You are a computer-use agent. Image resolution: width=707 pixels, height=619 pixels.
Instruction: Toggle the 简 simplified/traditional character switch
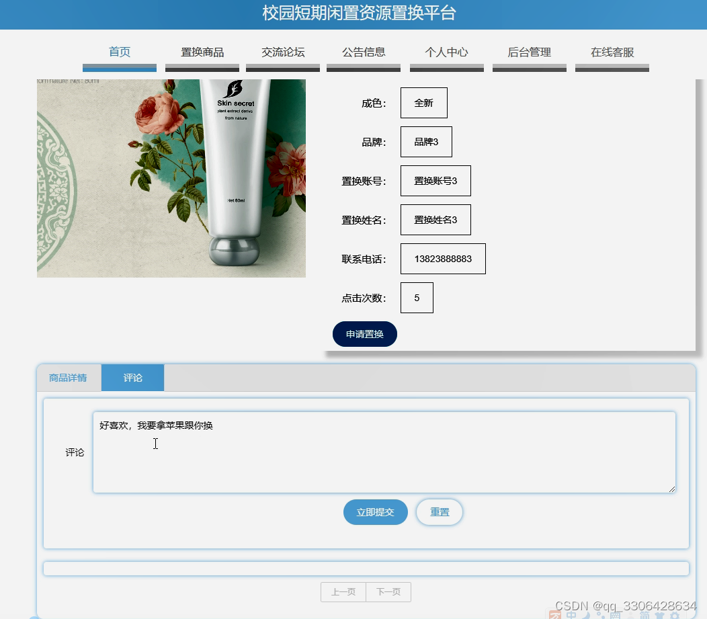[x=644, y=615]
